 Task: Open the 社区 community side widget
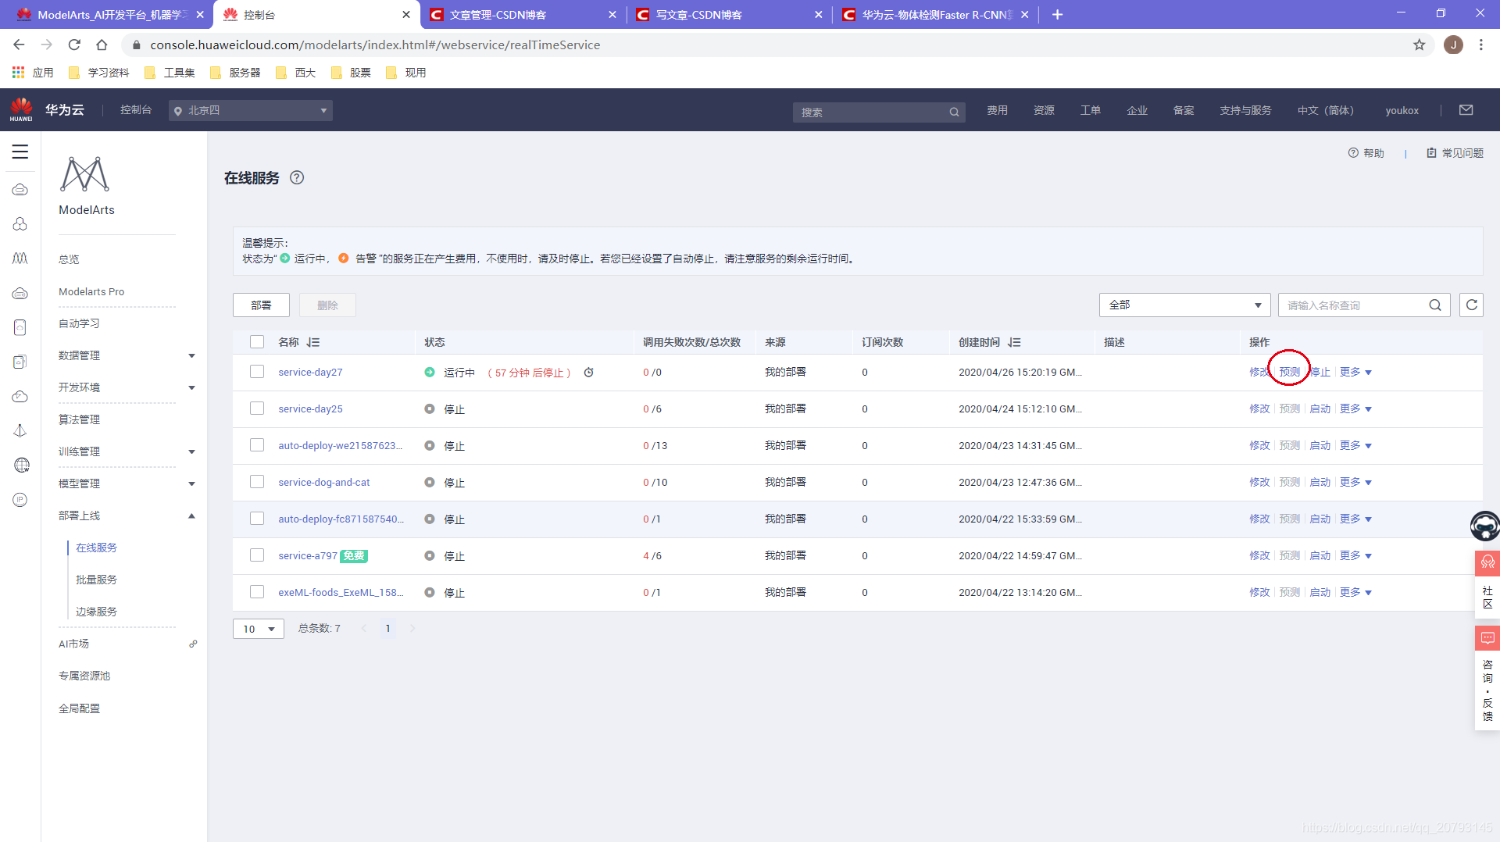(x=1487, y=586)
